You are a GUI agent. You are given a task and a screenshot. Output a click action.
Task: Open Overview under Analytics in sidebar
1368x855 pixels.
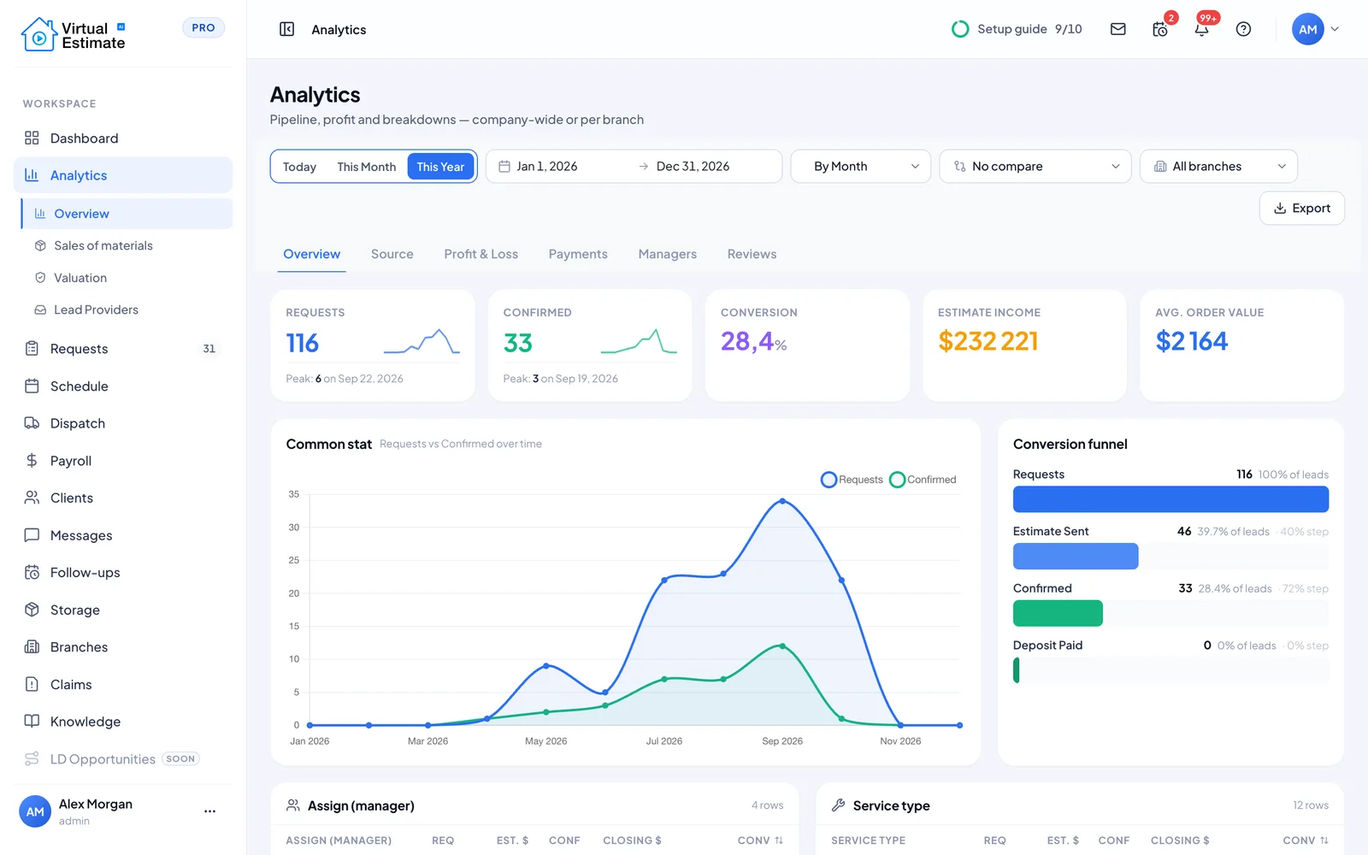pyautogui.click(x=127, y=214)
